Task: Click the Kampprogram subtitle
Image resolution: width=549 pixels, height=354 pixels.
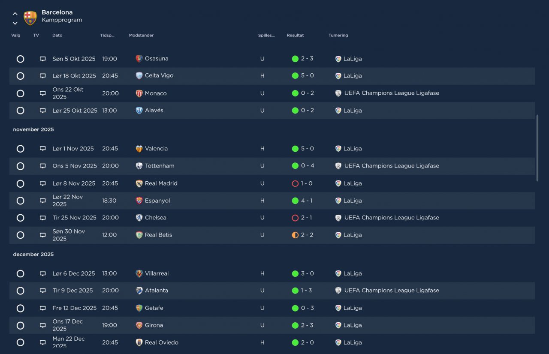Action: pos(62,20)
